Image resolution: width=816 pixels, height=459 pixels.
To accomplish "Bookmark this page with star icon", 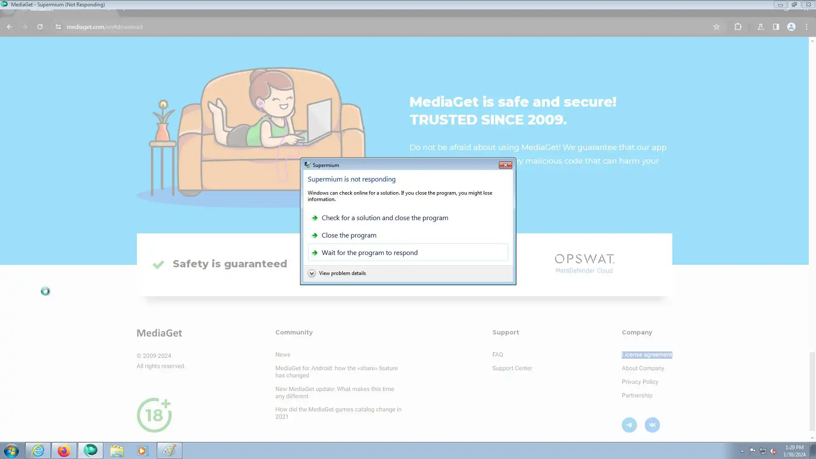I will [x=717, y=27].
